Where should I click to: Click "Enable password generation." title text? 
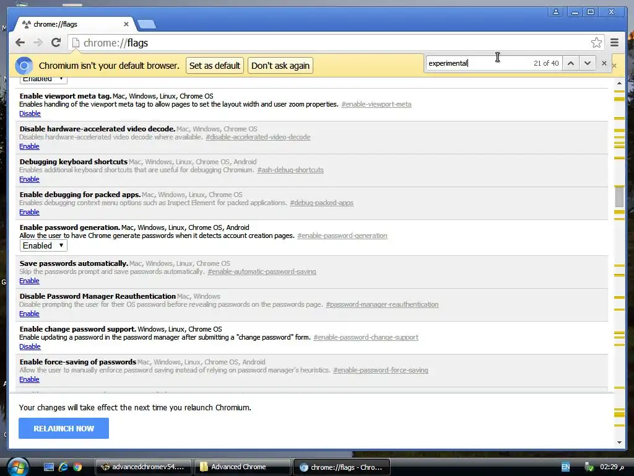tap(69, 227)
